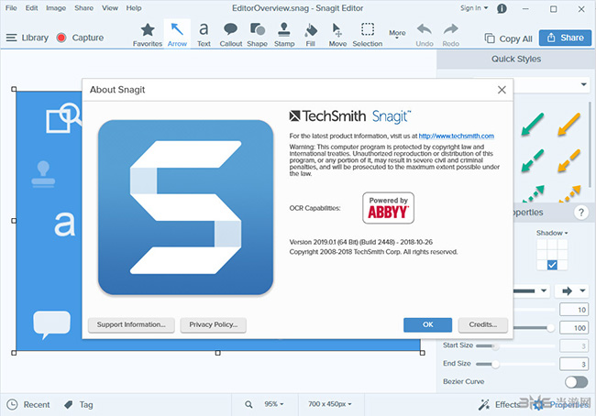Toggle the Bezier Curve switch
Viewport: 596px width, 416px height.
tap(576, 382)
